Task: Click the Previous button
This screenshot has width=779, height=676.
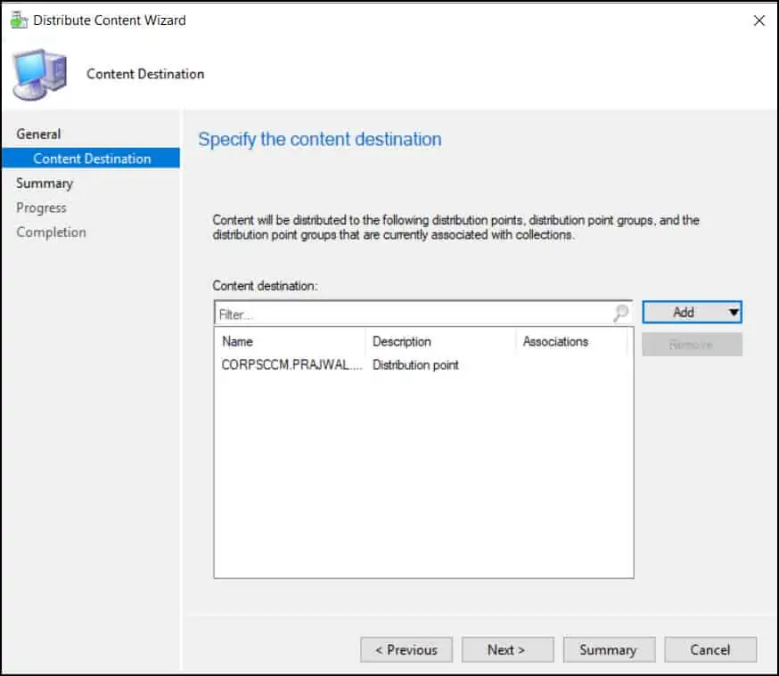Action: point(406,649)
